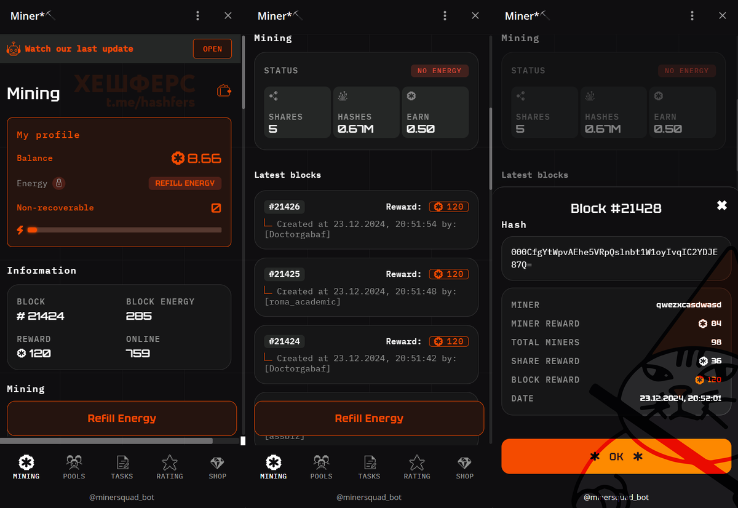Click the BLOCK ENERGY 285 value
Viewport: 738px width, 508px height.
pos(139,316)
